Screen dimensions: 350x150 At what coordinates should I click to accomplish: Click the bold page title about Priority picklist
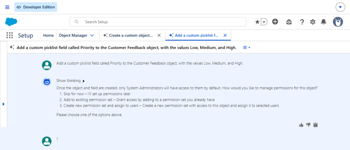coord(126,48)
